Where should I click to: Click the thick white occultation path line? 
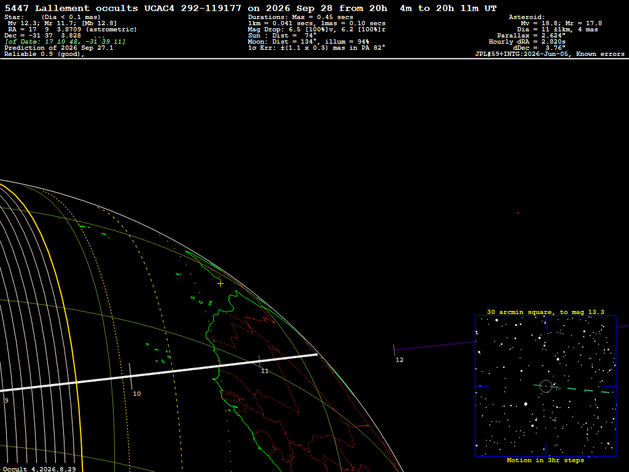159,372
